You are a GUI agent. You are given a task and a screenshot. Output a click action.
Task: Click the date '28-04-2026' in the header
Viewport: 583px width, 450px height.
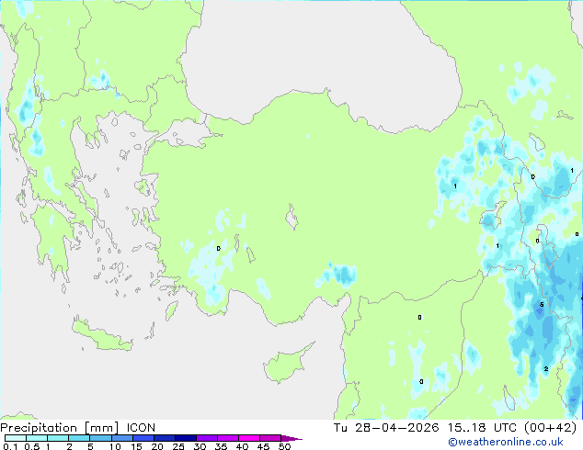(396, 428)
